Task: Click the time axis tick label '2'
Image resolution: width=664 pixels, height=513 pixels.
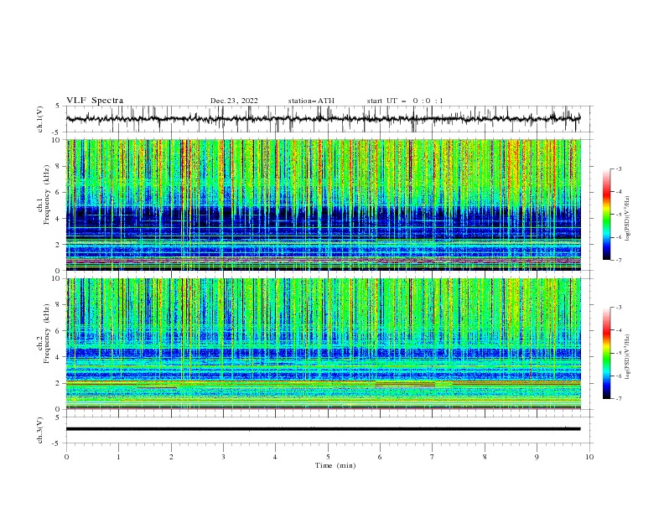Action: tap(171, 457)
